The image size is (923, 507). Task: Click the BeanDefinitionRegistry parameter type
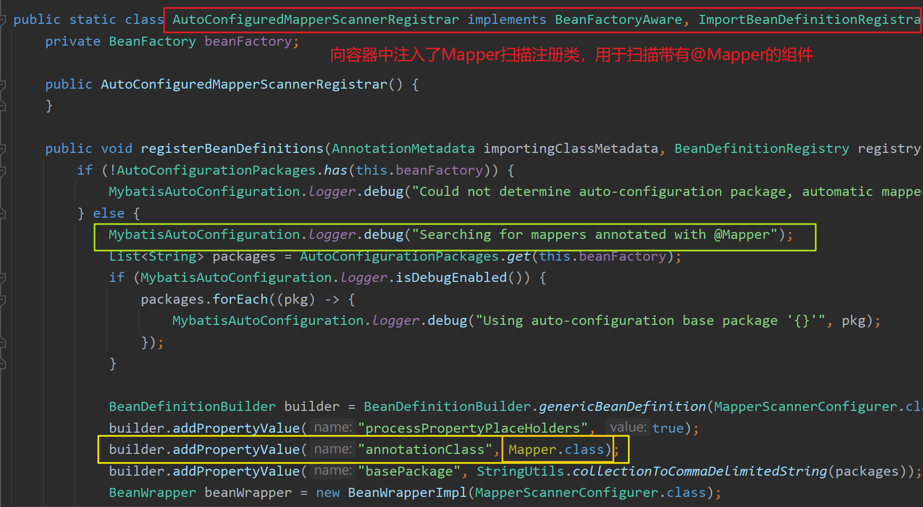click(x=762, y=149)
